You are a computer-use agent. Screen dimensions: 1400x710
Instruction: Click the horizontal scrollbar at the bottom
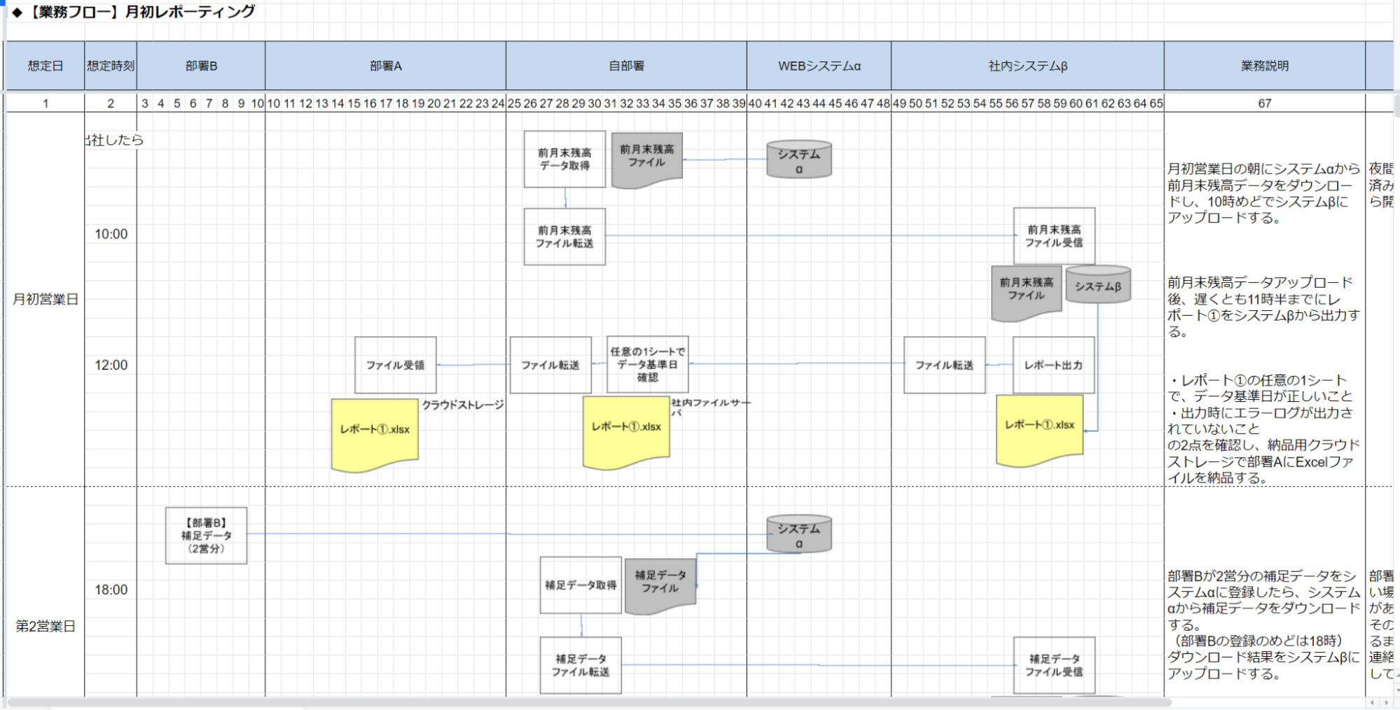pos(588,702)
